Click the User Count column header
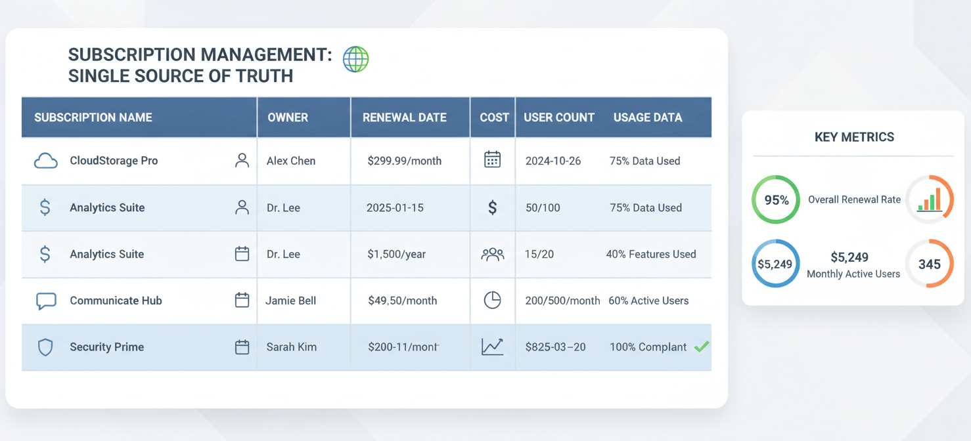971x441 pixels. (559, 117)
